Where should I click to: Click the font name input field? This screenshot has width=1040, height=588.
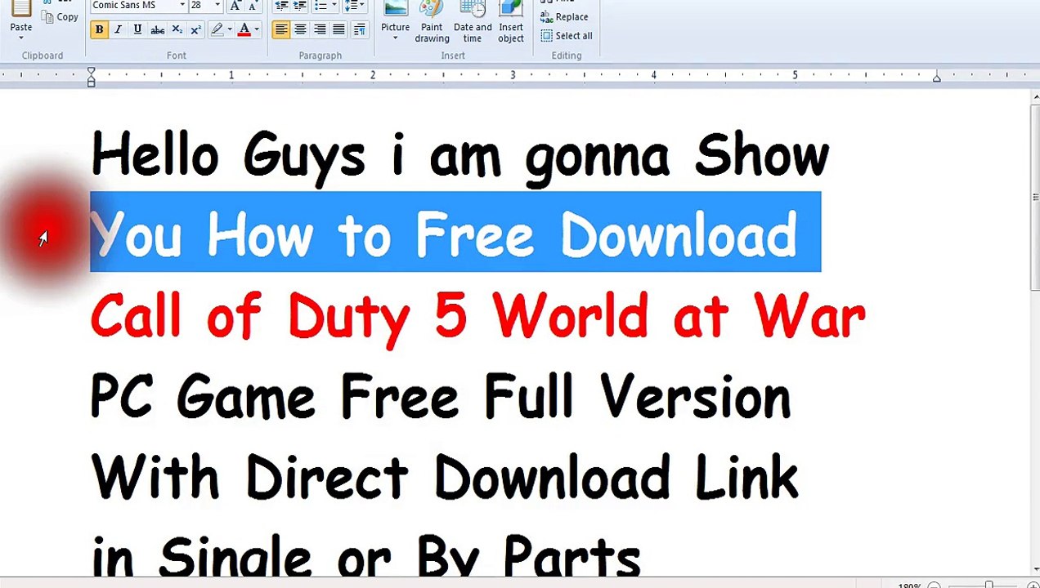133,6
